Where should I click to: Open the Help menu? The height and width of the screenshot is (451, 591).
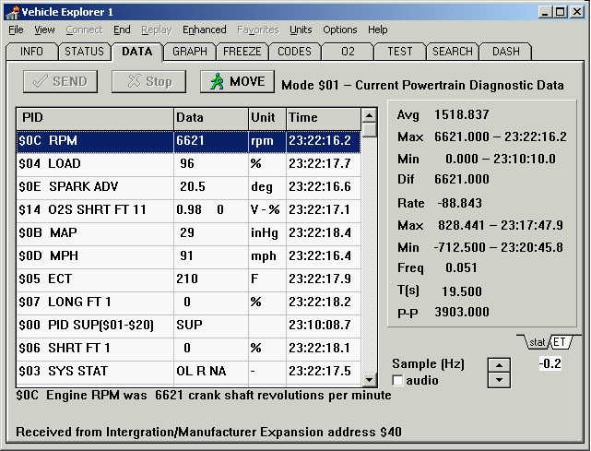378,30
